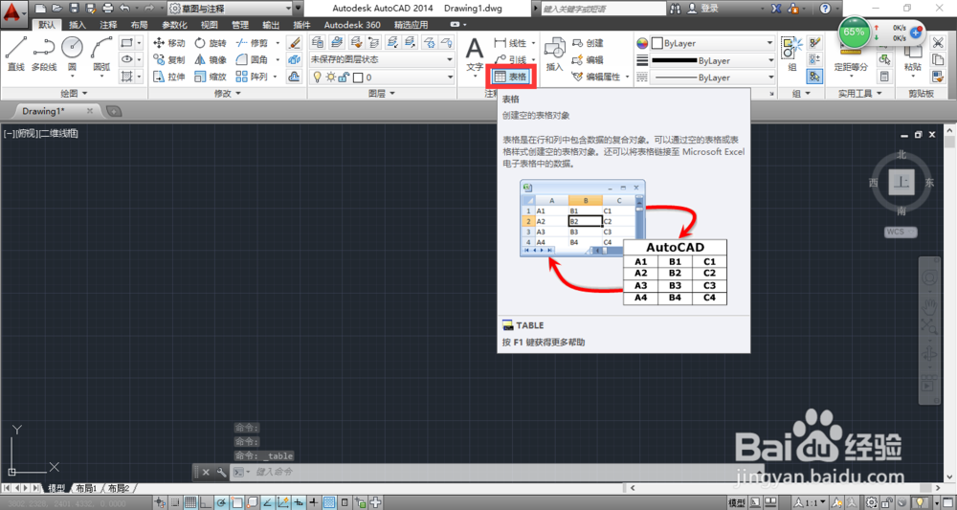Choose the Trim (修剪) command
Image resolution: width=957 pixels, height=510 pixels.
[x=252, y=43]
